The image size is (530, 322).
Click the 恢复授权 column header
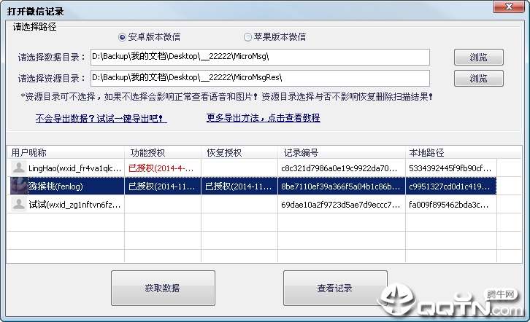click(239, 153)
